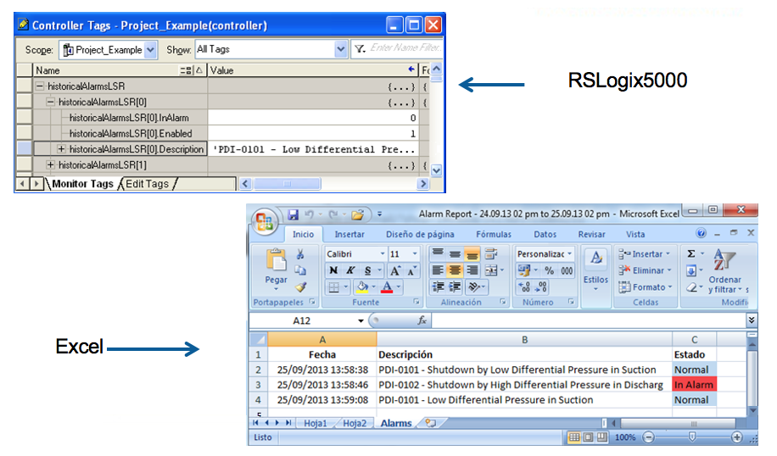777x456 pixels.
Task: Open file folder icon in quick access toolbar
Action: pos(357,215)
